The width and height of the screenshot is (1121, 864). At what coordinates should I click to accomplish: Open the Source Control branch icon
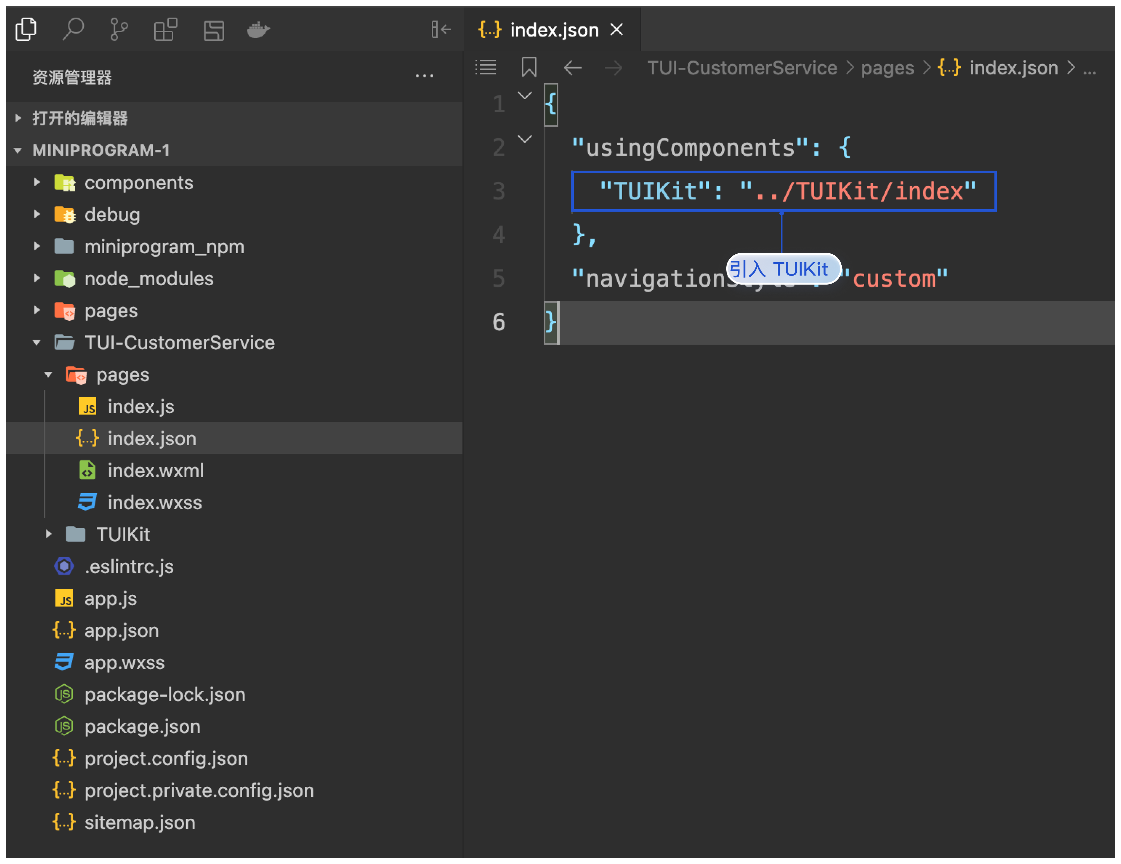click(x=119, y=29)
